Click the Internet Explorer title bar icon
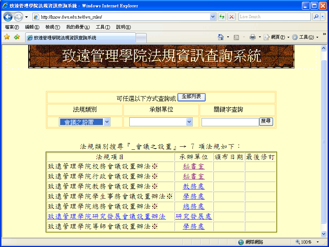The image size is (329, 247). point(5,6)
